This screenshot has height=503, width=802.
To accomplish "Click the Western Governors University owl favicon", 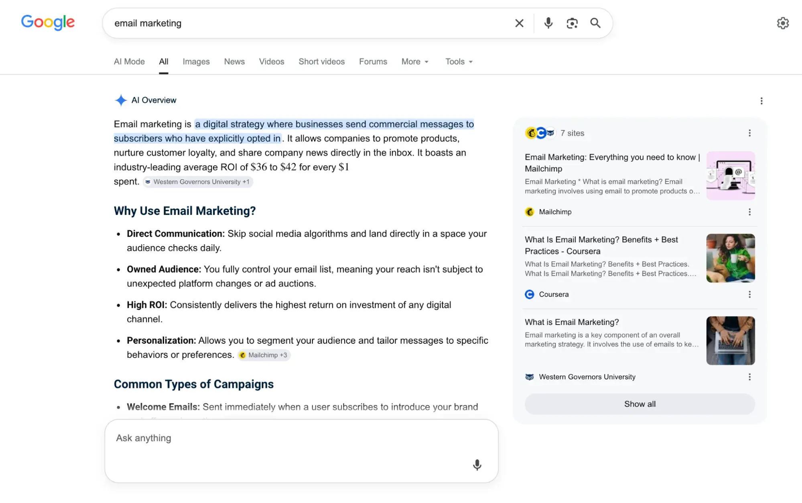I will tap(530, 377).
